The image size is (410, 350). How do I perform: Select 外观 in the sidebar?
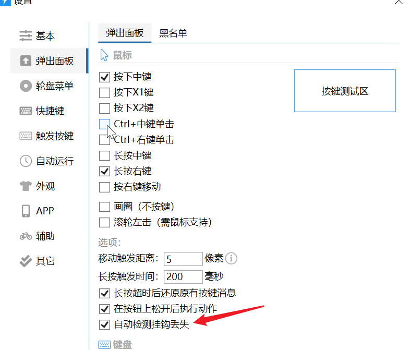point(49,186)
